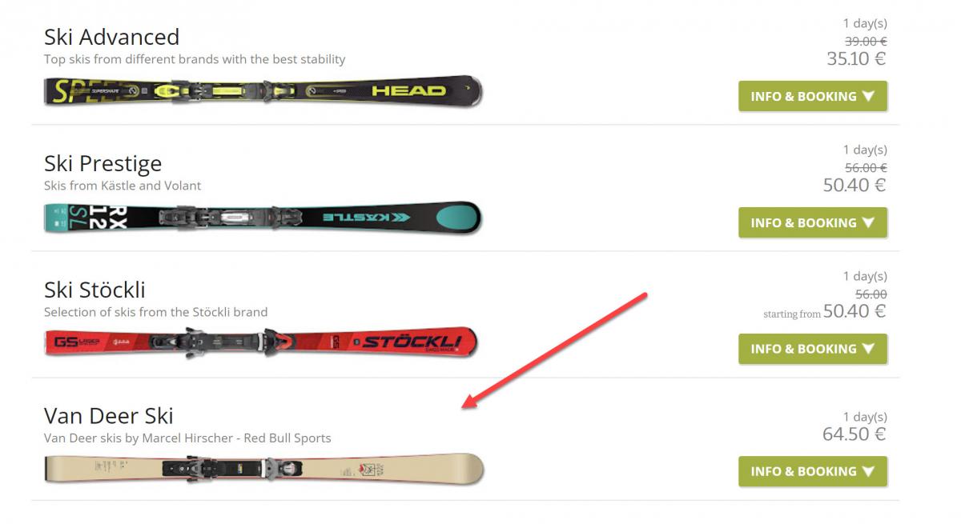
Task: Select the Ski Advanced title
Action: 111,37
